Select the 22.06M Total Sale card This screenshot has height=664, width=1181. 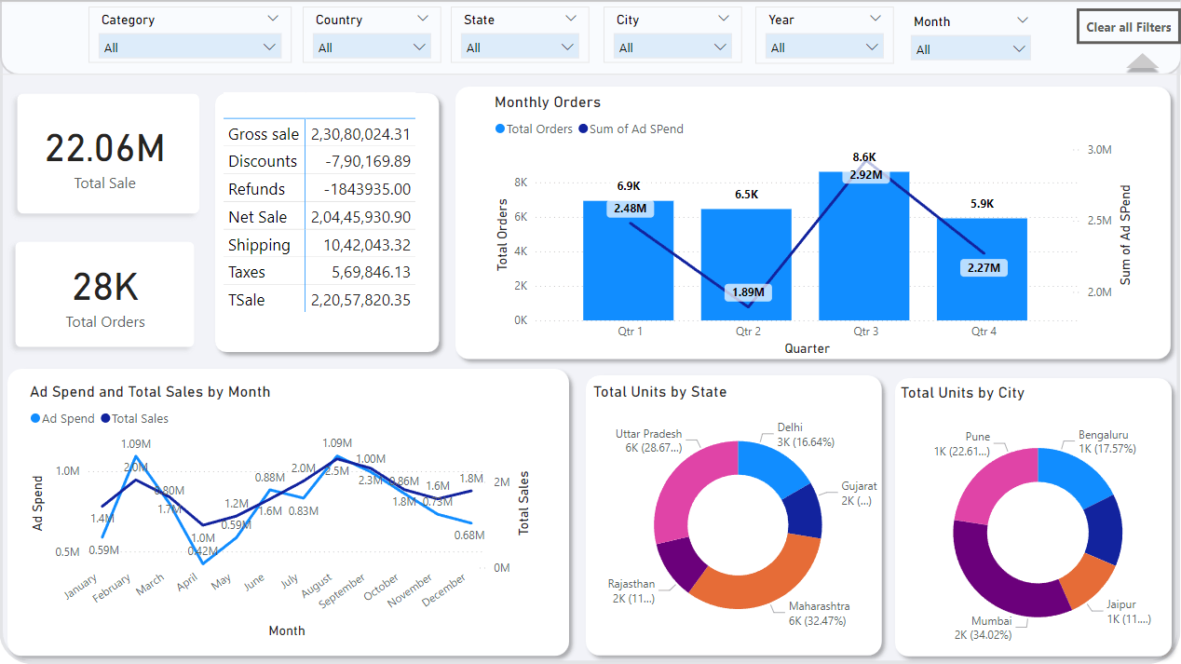tap(107, 154)
